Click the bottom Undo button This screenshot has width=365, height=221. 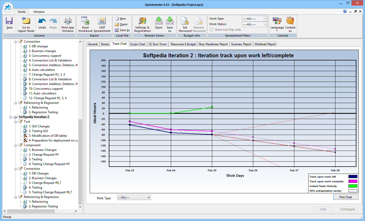(x=323, y=209)
